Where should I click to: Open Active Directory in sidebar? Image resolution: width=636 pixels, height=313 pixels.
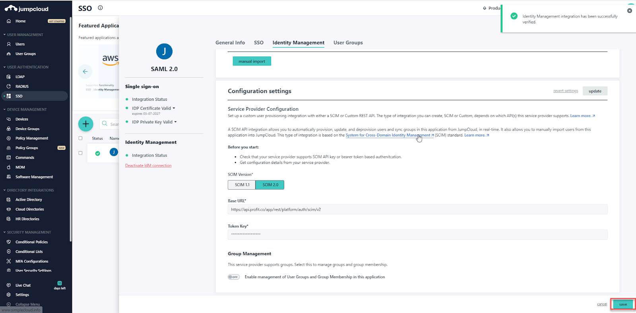point(29,200)
